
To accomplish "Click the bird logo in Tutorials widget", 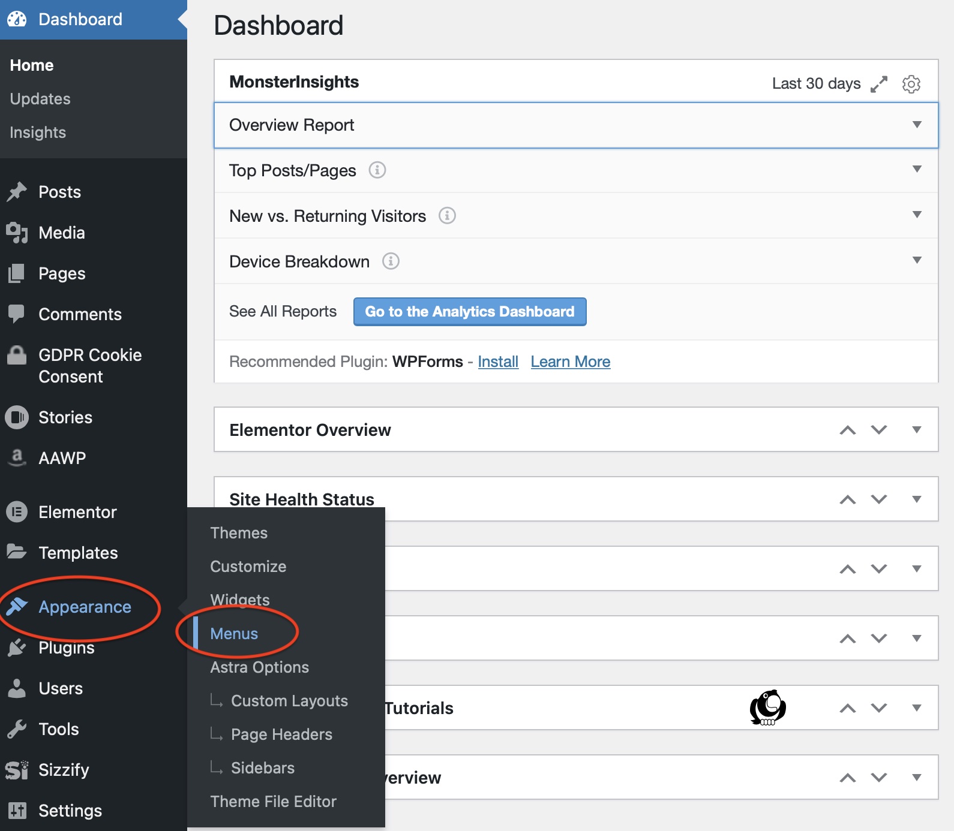I will (767, 707).
